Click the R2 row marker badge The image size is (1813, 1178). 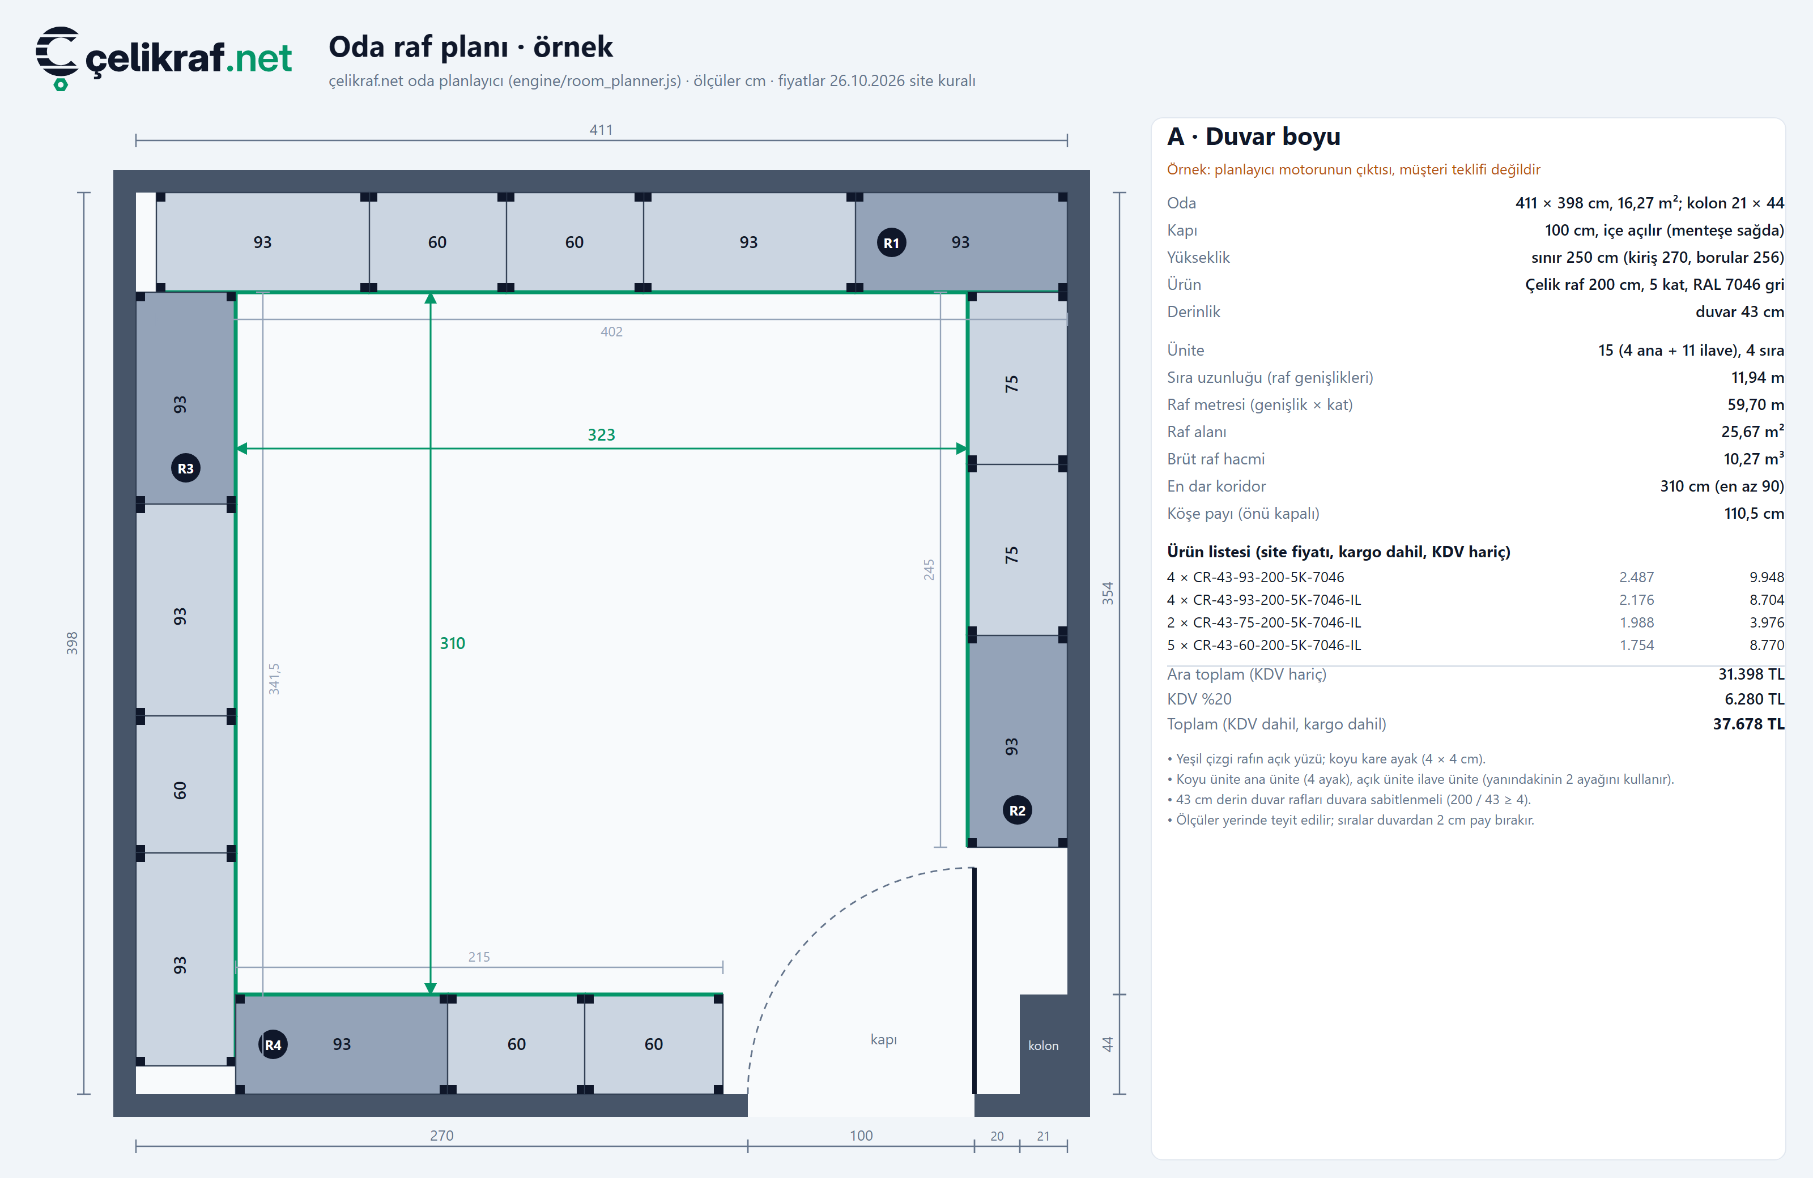click(1017, 810)
